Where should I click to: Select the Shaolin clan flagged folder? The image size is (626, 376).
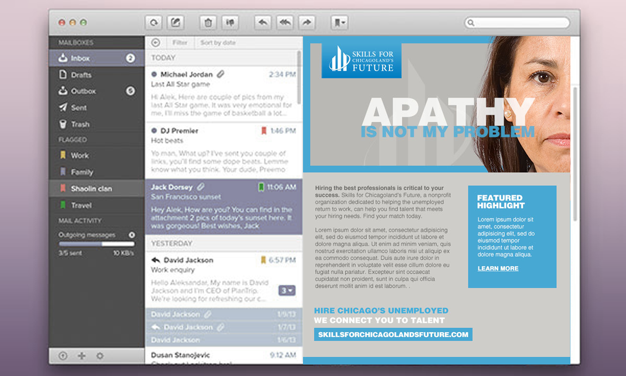(91, 188)
